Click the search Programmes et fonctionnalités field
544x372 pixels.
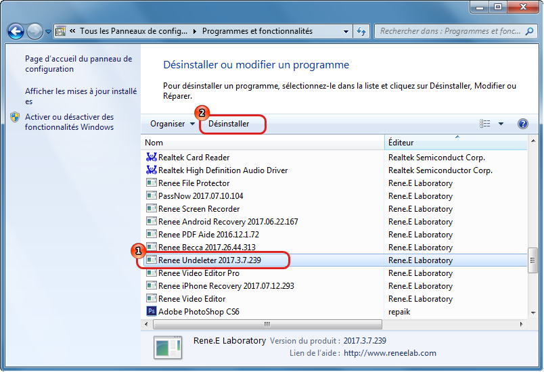(x=449, y=31)
